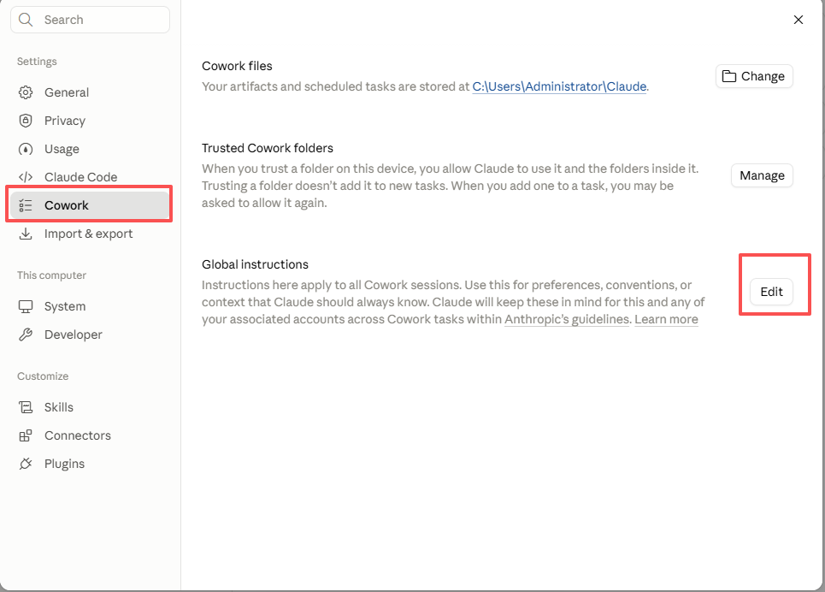Focus the Search input field

90,20
